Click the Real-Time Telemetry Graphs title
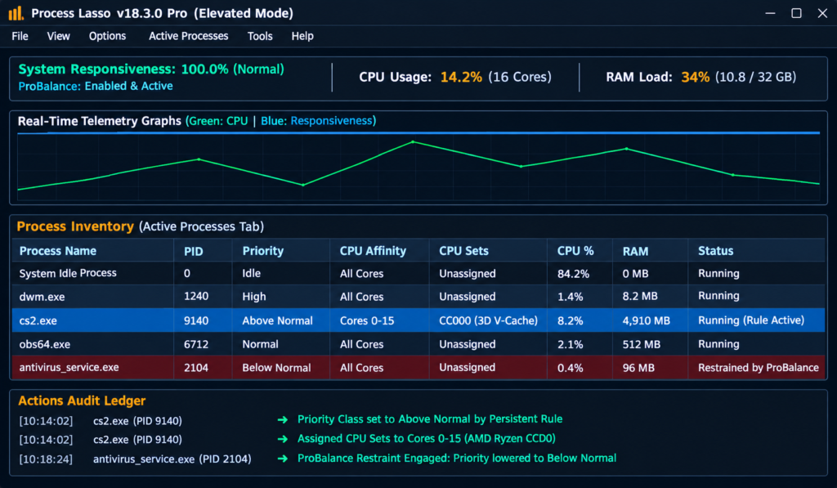The height and width of the screenshot is (488, 837). [x=99, y=121]
